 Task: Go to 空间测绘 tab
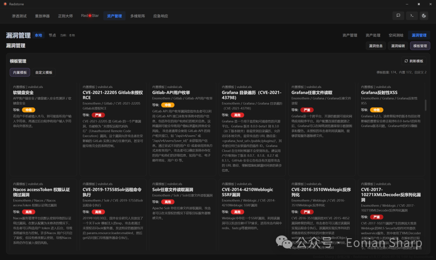click(x=396, y=35)
